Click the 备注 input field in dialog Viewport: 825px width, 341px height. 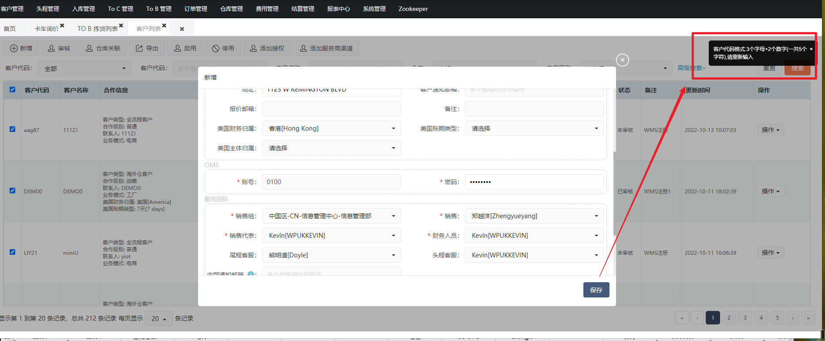coord(534,109)
